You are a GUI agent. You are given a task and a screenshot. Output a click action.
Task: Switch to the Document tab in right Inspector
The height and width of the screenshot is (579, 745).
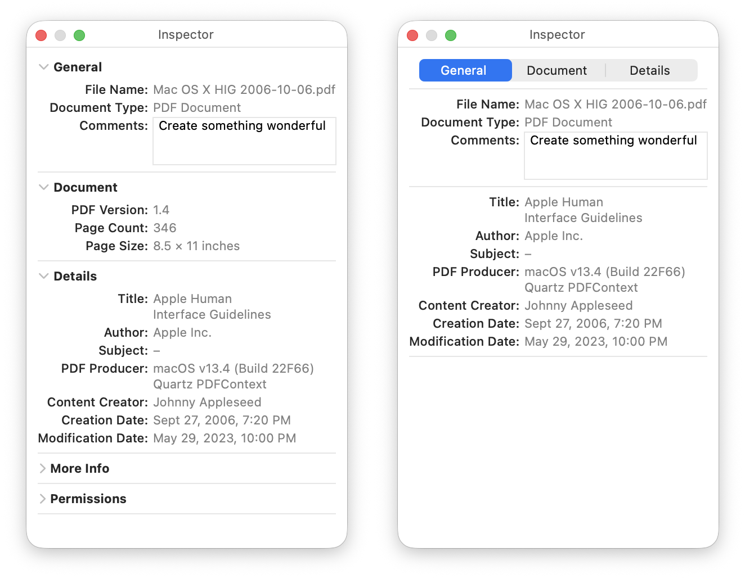(556, 70)
